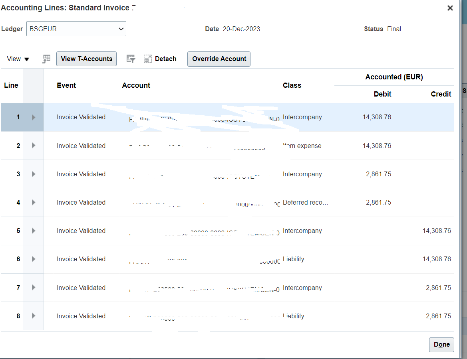Click the Export to Excel icon
Image resolution: width=467 pixels, height=359 pixels.
pos(46,58)
